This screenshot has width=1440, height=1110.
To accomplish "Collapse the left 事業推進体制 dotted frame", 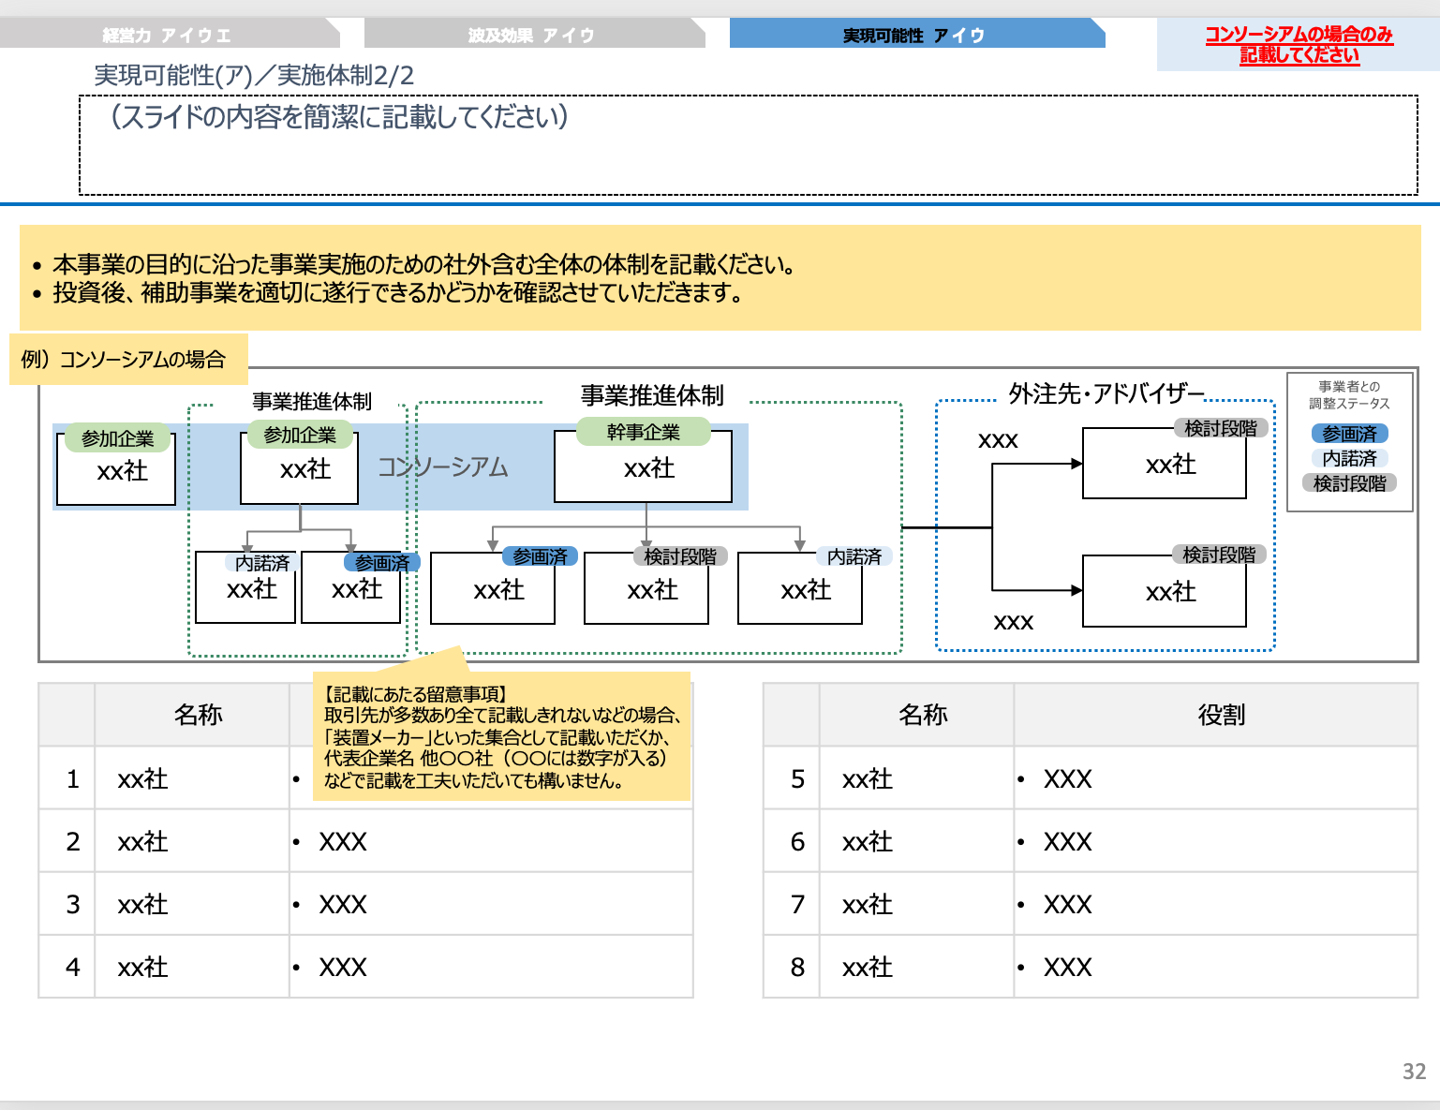I will pyautogui.click(x=309, y=402).
